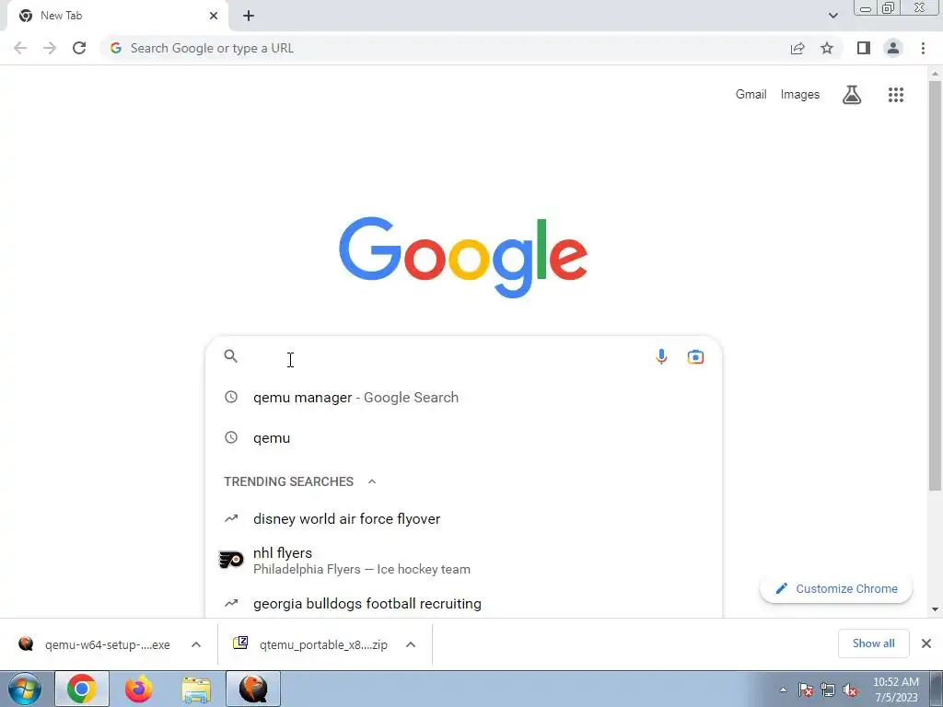This screenshot has width=943, height=707.
Task: Open Windows Explorer from the taskbar
Action: 196,690
